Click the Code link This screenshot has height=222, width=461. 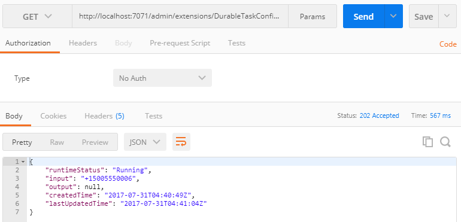click(x=448, y=44)
